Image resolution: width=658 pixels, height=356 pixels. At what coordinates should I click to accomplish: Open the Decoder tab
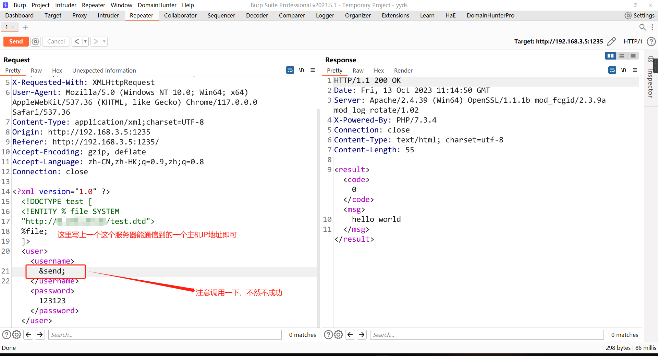257,15
